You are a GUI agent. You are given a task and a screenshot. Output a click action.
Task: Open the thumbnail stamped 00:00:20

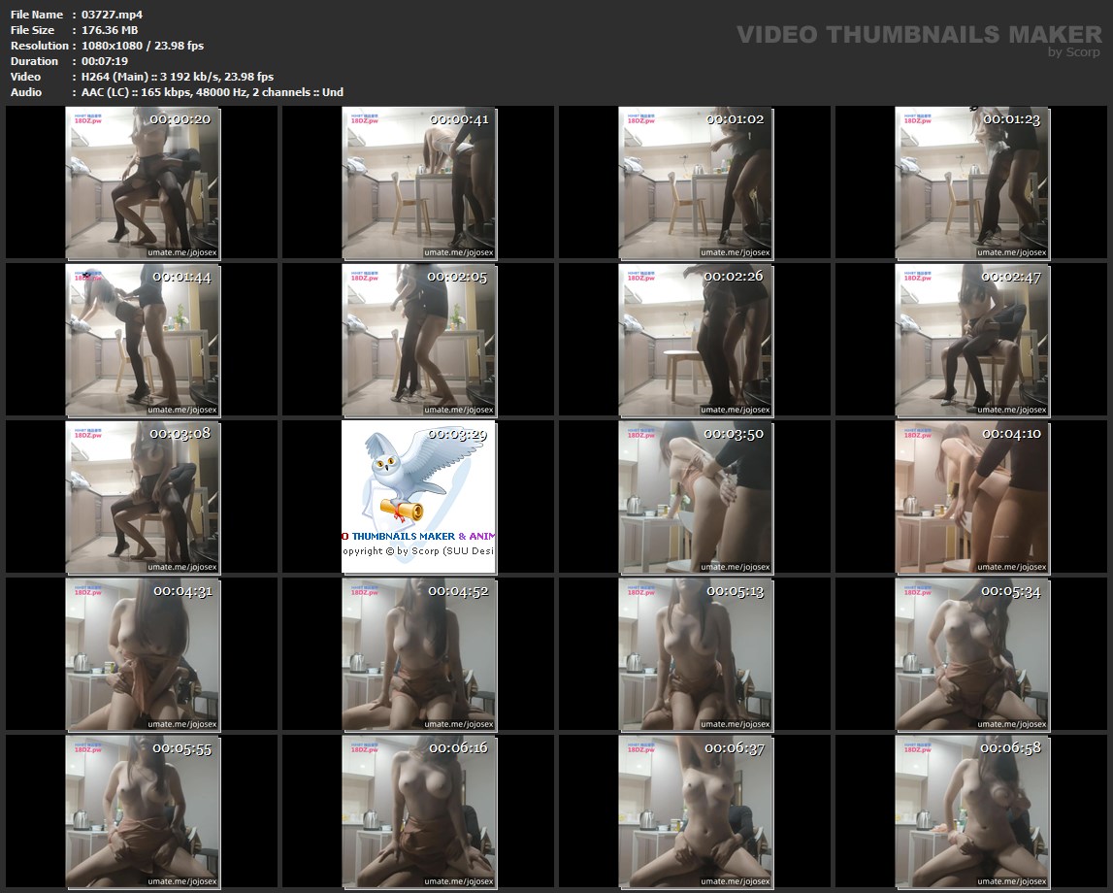click(144, 182)
